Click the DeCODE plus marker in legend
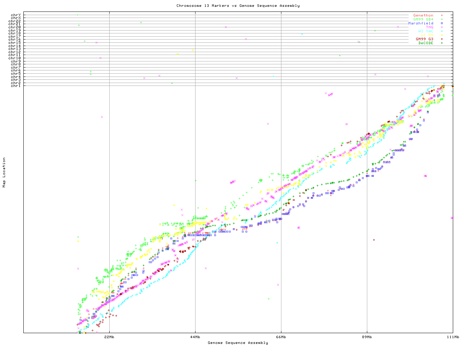Image resolution: width=460 pixels, height=345 pixels. pyautogui.click(x=442, y=43)
